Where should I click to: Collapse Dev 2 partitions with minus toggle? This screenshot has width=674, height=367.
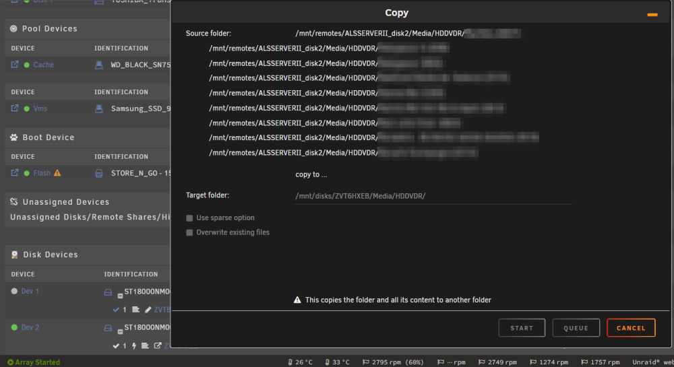pyautogui.click(x=120, y=332)
